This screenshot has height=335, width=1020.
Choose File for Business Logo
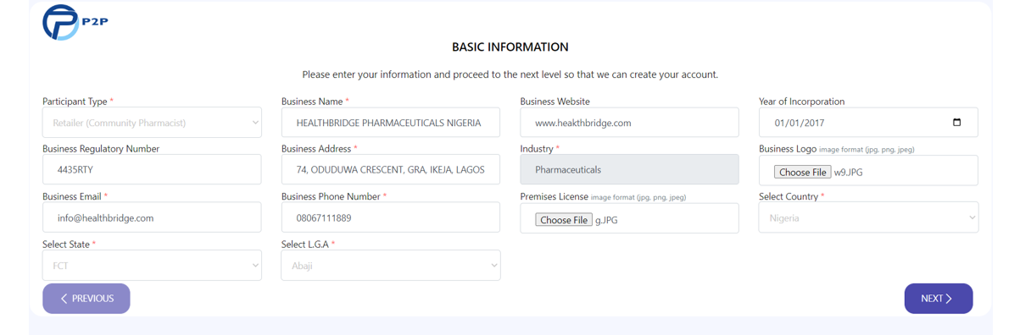pos(802,172)
